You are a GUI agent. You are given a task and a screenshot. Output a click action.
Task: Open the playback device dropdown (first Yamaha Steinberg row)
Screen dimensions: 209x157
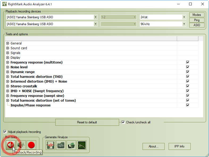[95, 17]
